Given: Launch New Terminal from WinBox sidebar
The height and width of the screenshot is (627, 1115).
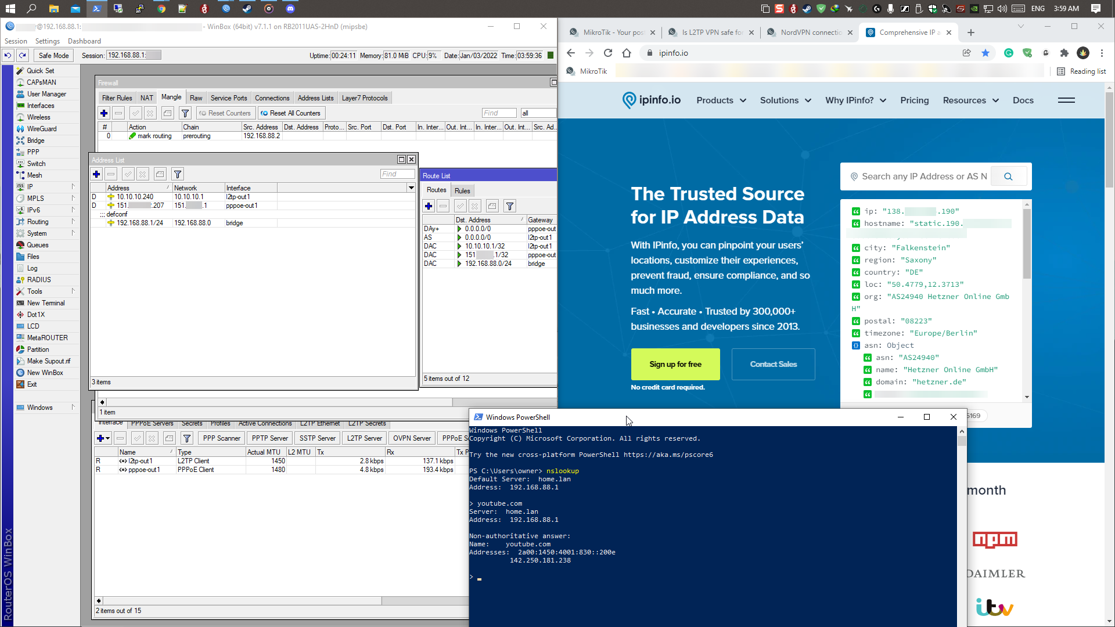Looking at the screenshot, I should point(46,303).
